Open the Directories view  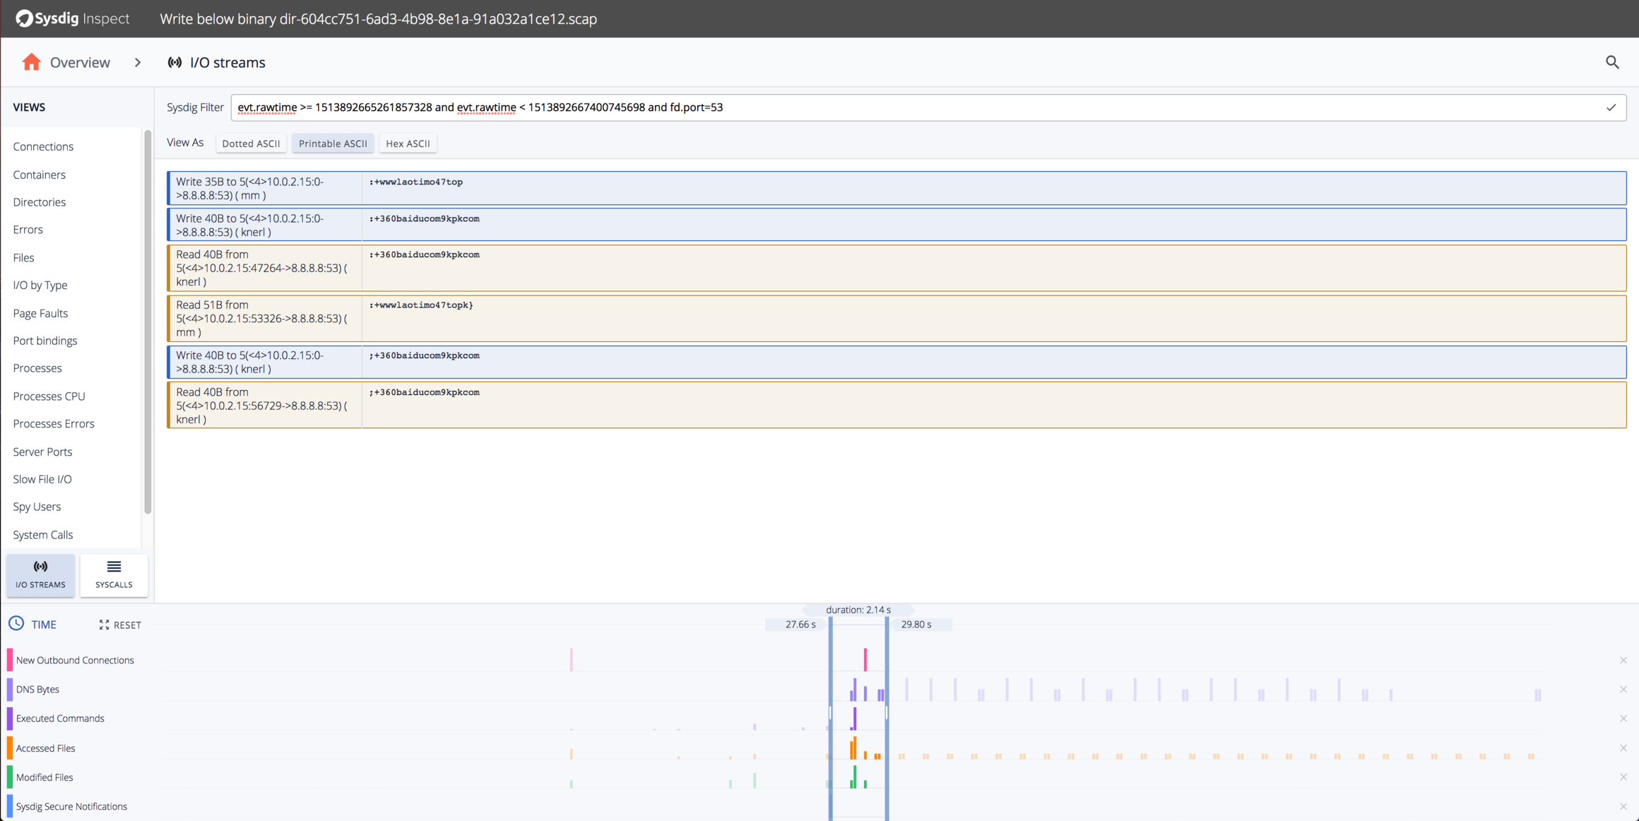coord(39,202)
